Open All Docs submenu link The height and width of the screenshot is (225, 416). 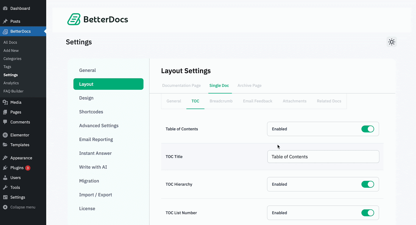tap(10, 42)
